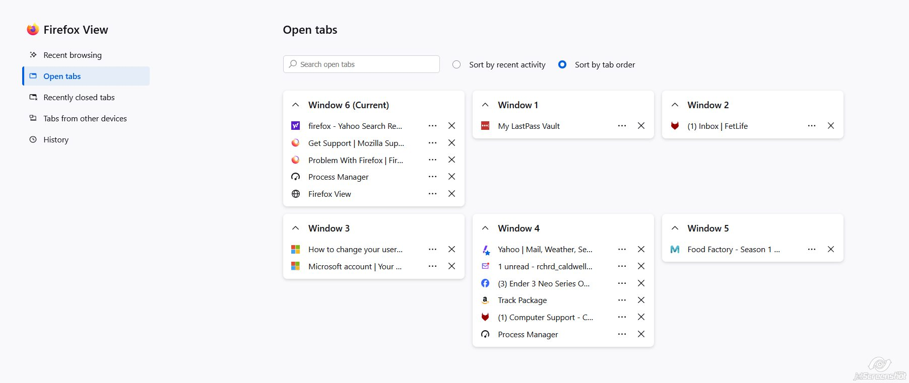The height and width of the screenshot is (383, 909).
Task: Go to Recent browsing section
Action: click(x=86, y=55)
